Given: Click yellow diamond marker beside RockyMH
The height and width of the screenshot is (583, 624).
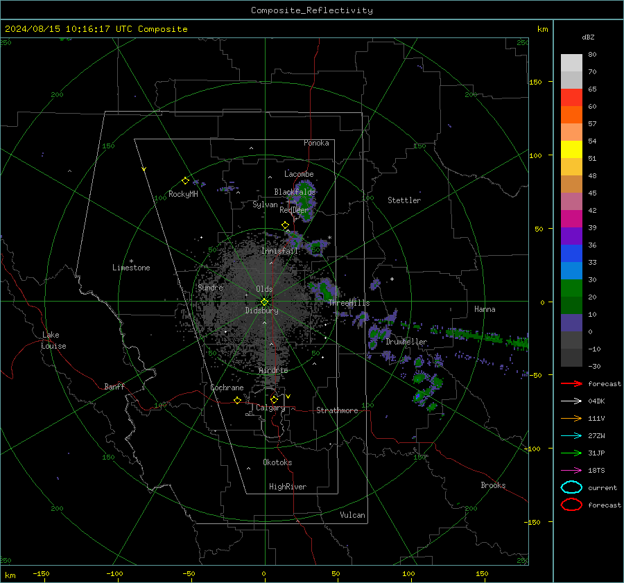Looking at the screenshot, I should click(x=185, y=181).
